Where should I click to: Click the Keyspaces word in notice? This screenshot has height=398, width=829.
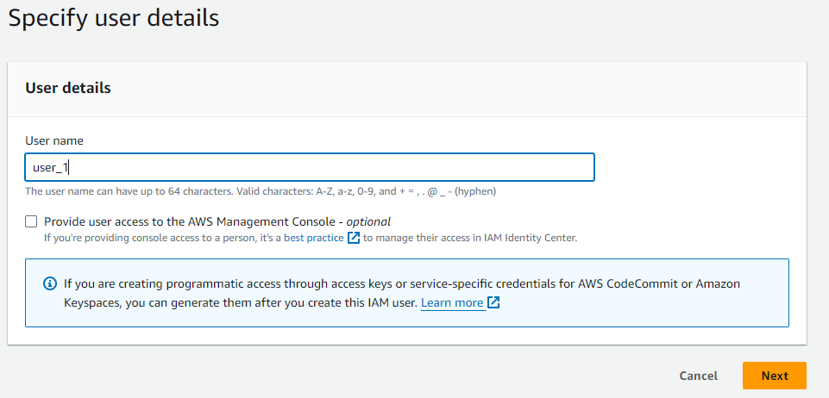coord(91,303)
